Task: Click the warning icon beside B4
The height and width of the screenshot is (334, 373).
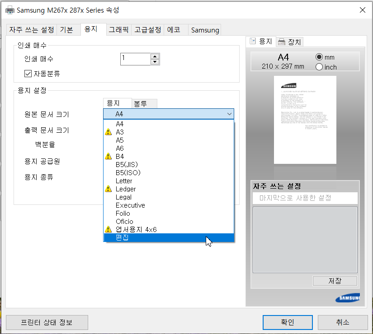Action: point(108,156)
